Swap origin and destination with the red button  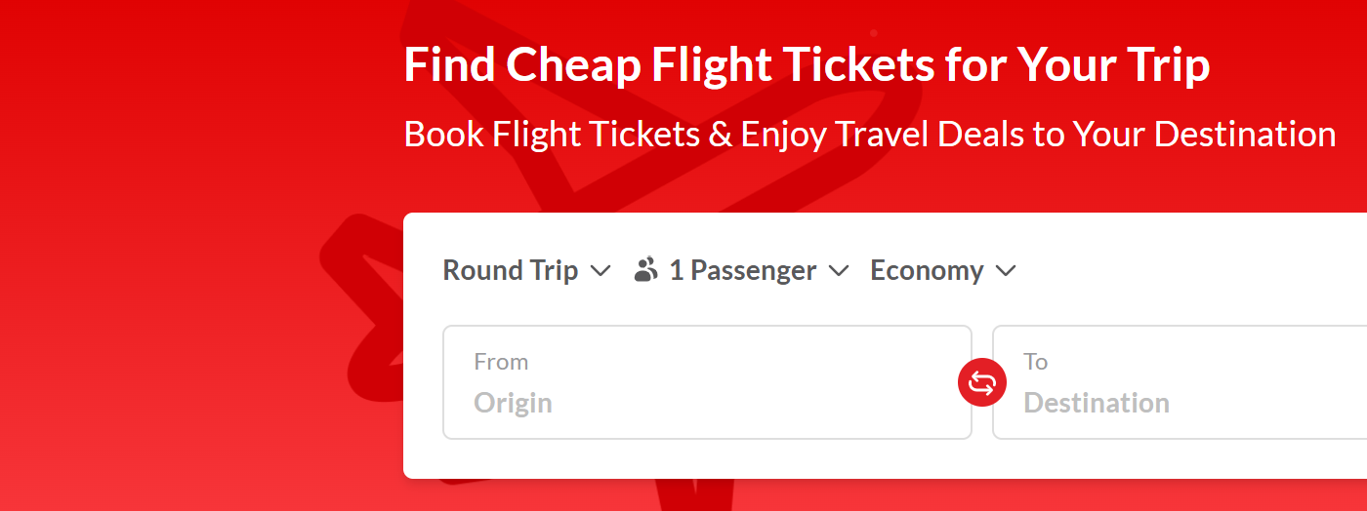981,382
